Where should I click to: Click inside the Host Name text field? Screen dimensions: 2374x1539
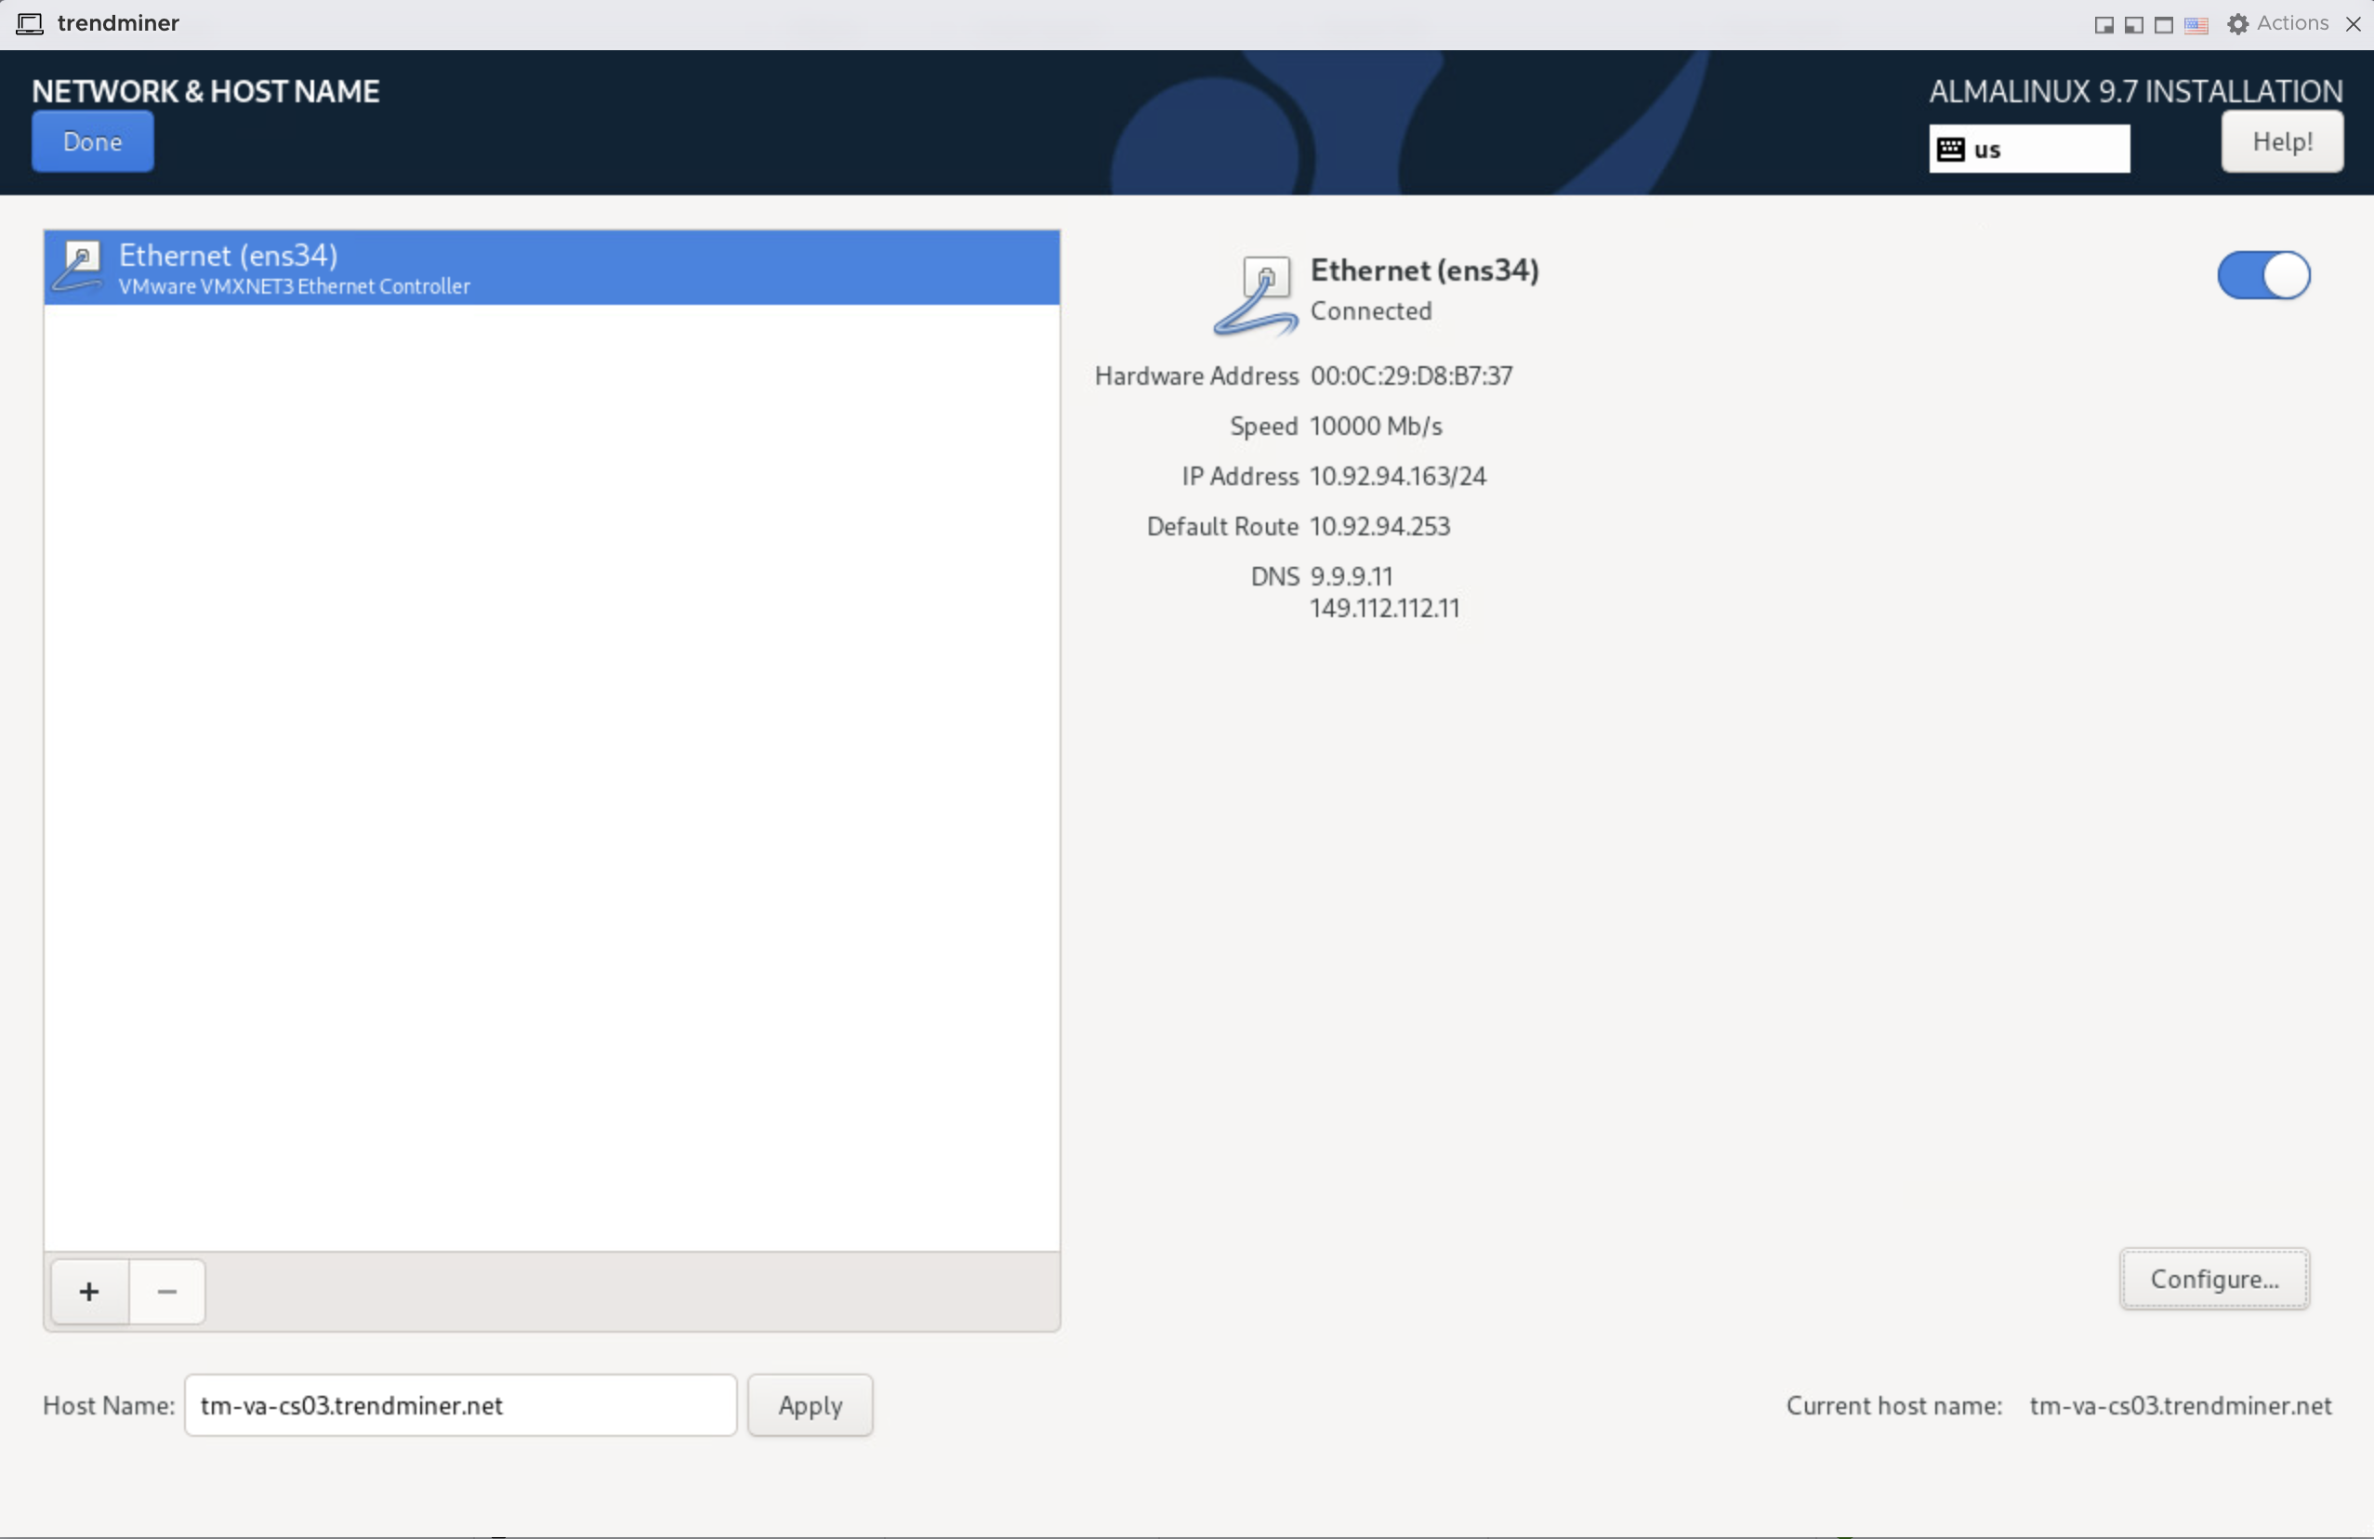pos(459,1405)
